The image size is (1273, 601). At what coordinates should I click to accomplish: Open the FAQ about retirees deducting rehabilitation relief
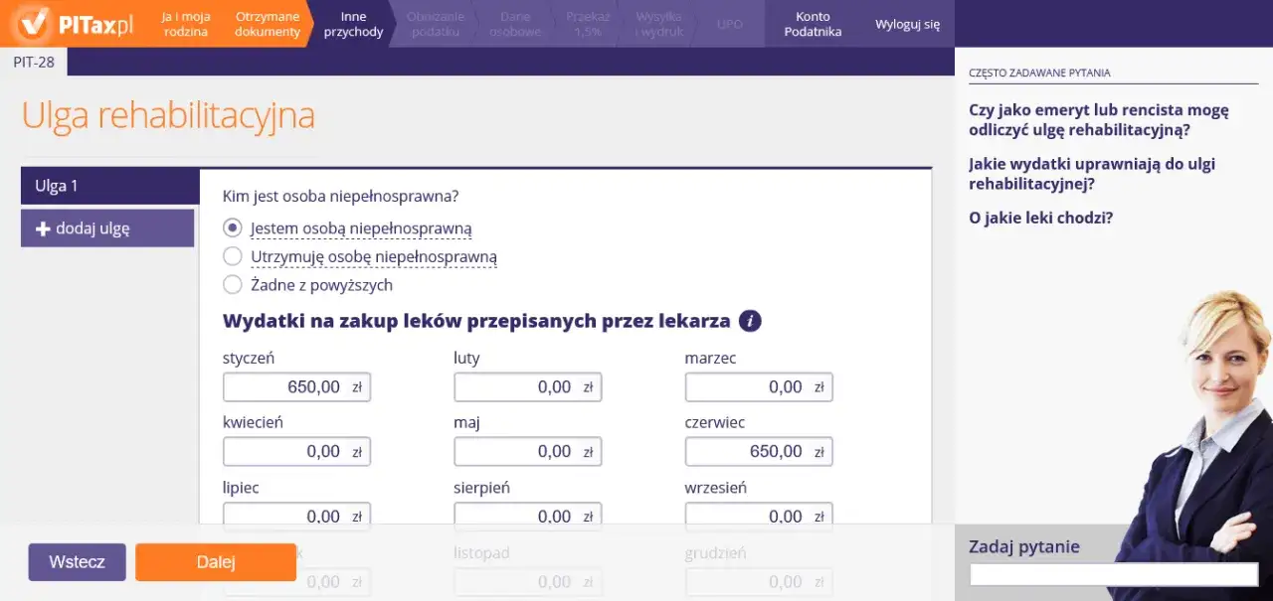[x=1098, y=121]
